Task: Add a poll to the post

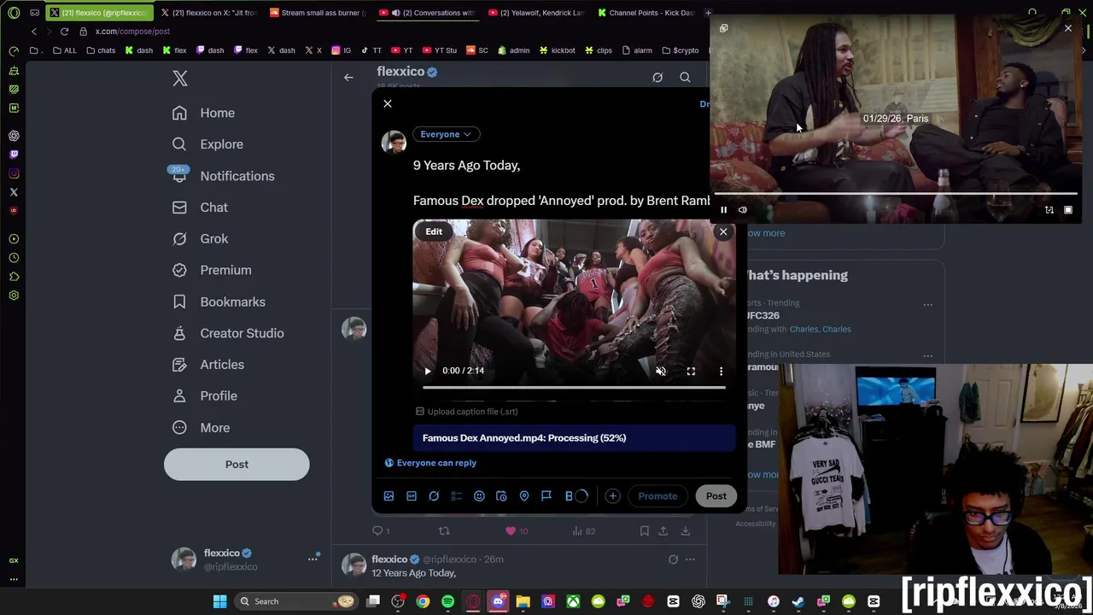Action: click(x=456, y=496)
